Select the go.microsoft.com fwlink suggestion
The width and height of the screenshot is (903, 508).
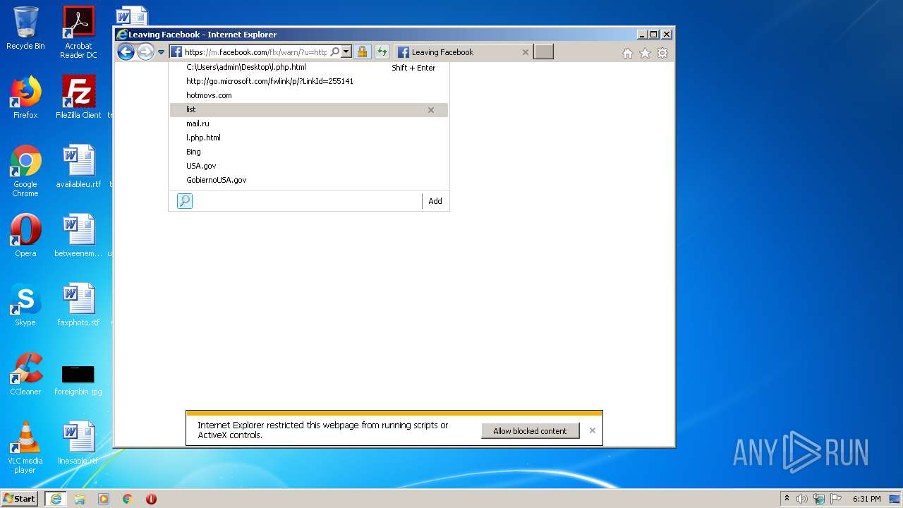(x=309, y=81)
